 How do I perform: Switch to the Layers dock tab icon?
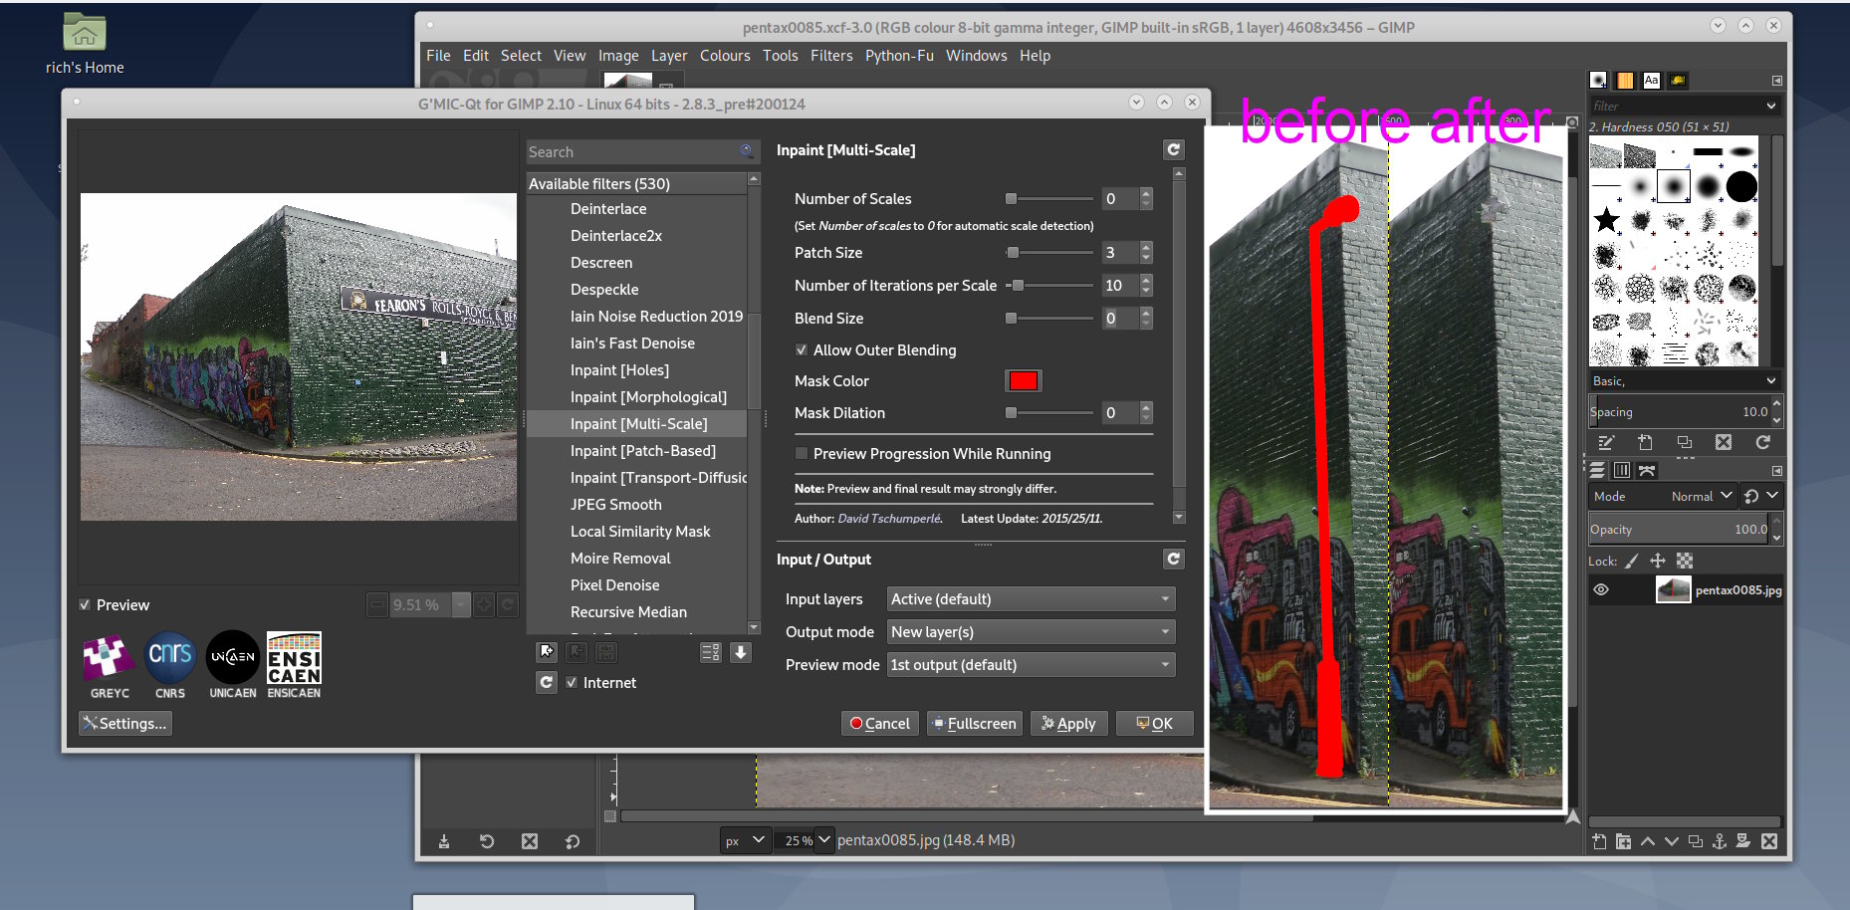click(x=1598, y=470)
